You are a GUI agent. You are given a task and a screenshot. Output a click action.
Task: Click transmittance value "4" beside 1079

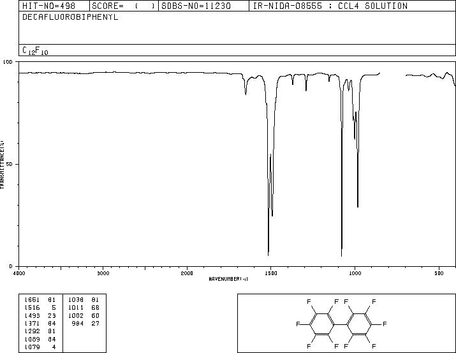[x=54, y=347]
